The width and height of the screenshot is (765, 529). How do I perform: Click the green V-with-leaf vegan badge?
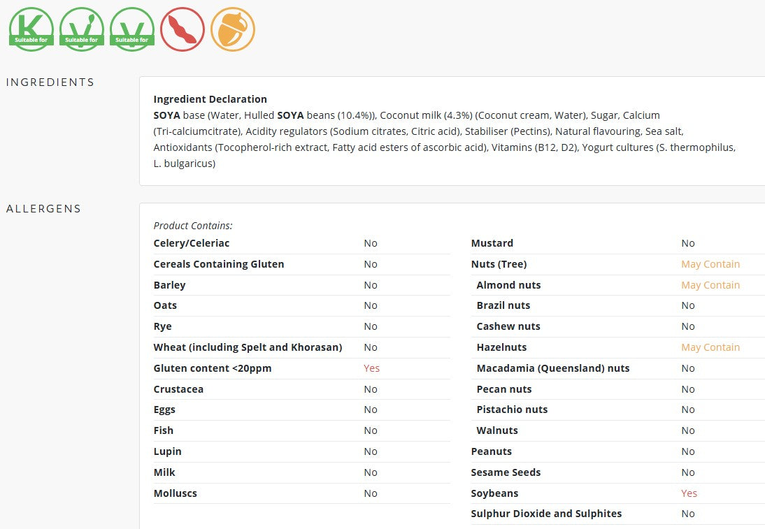[82, 29]
